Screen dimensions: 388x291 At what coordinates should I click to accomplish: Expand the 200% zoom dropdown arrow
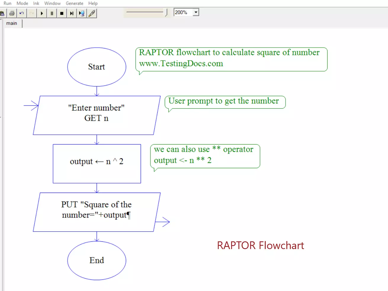click(196, 12)
